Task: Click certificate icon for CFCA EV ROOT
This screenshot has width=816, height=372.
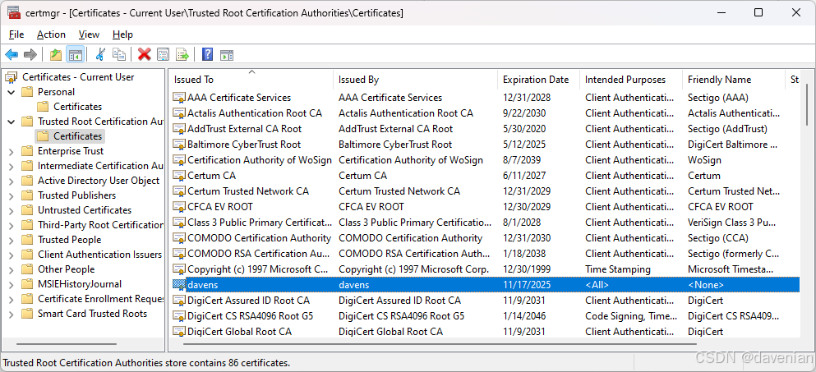Action: [179, 207]
